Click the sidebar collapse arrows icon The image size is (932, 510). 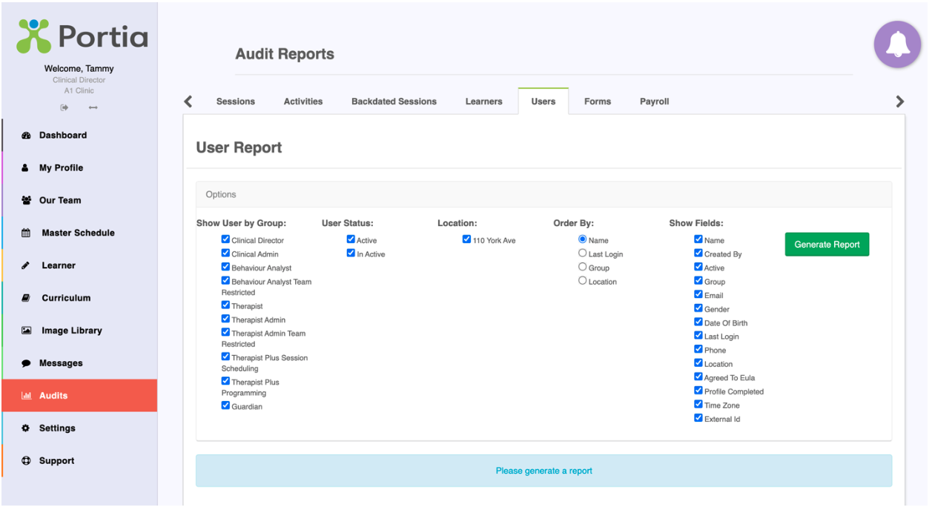point(93,107)
